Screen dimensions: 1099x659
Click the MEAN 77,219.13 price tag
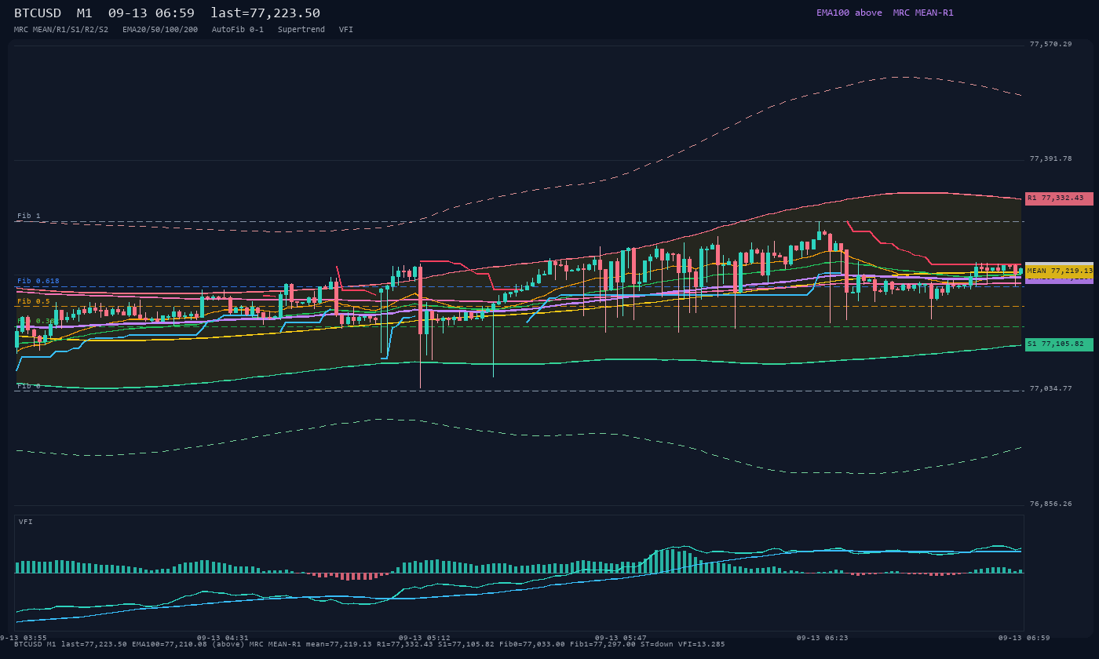1059,271
